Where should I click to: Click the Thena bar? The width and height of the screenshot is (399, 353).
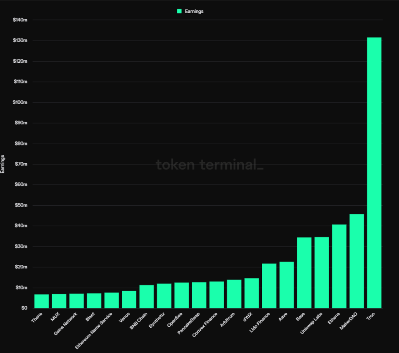coord(41,301)
